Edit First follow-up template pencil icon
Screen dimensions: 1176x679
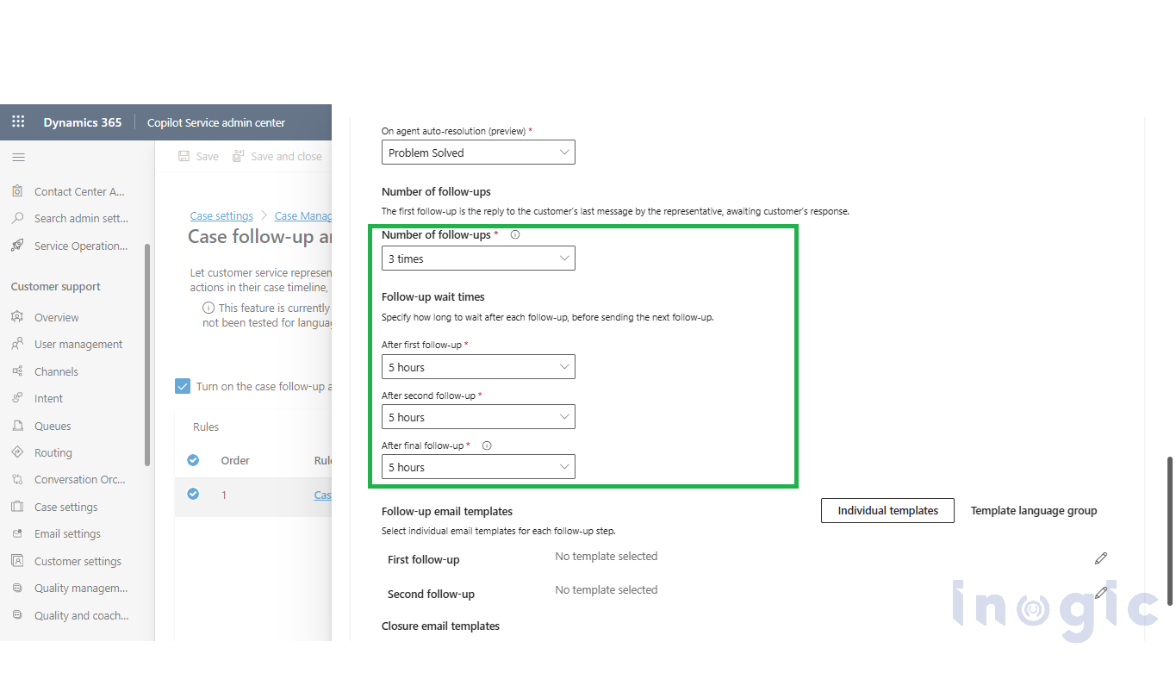[x=1101, y=558]
